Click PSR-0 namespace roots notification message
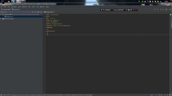Viewport: 172px width, 96px height. tap(48, 95)
